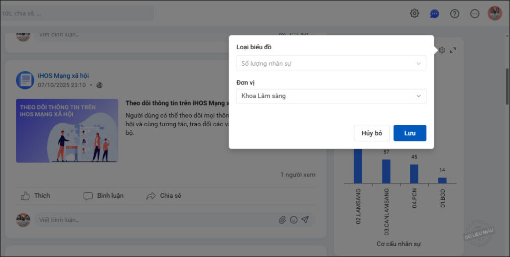Viewport: 510px width, 257px height.
Task: Click the commenter avatar beside comment box
Action: pyautogui.click(x=23, y=220)
